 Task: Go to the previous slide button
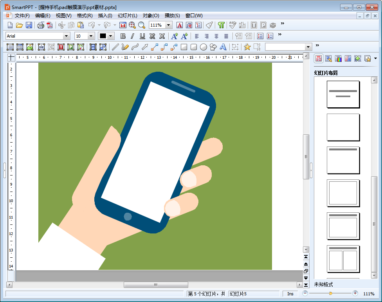point(306,264)
